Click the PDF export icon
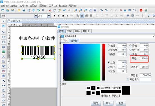The height and width of the screenshot is (106, 155). 141,10
